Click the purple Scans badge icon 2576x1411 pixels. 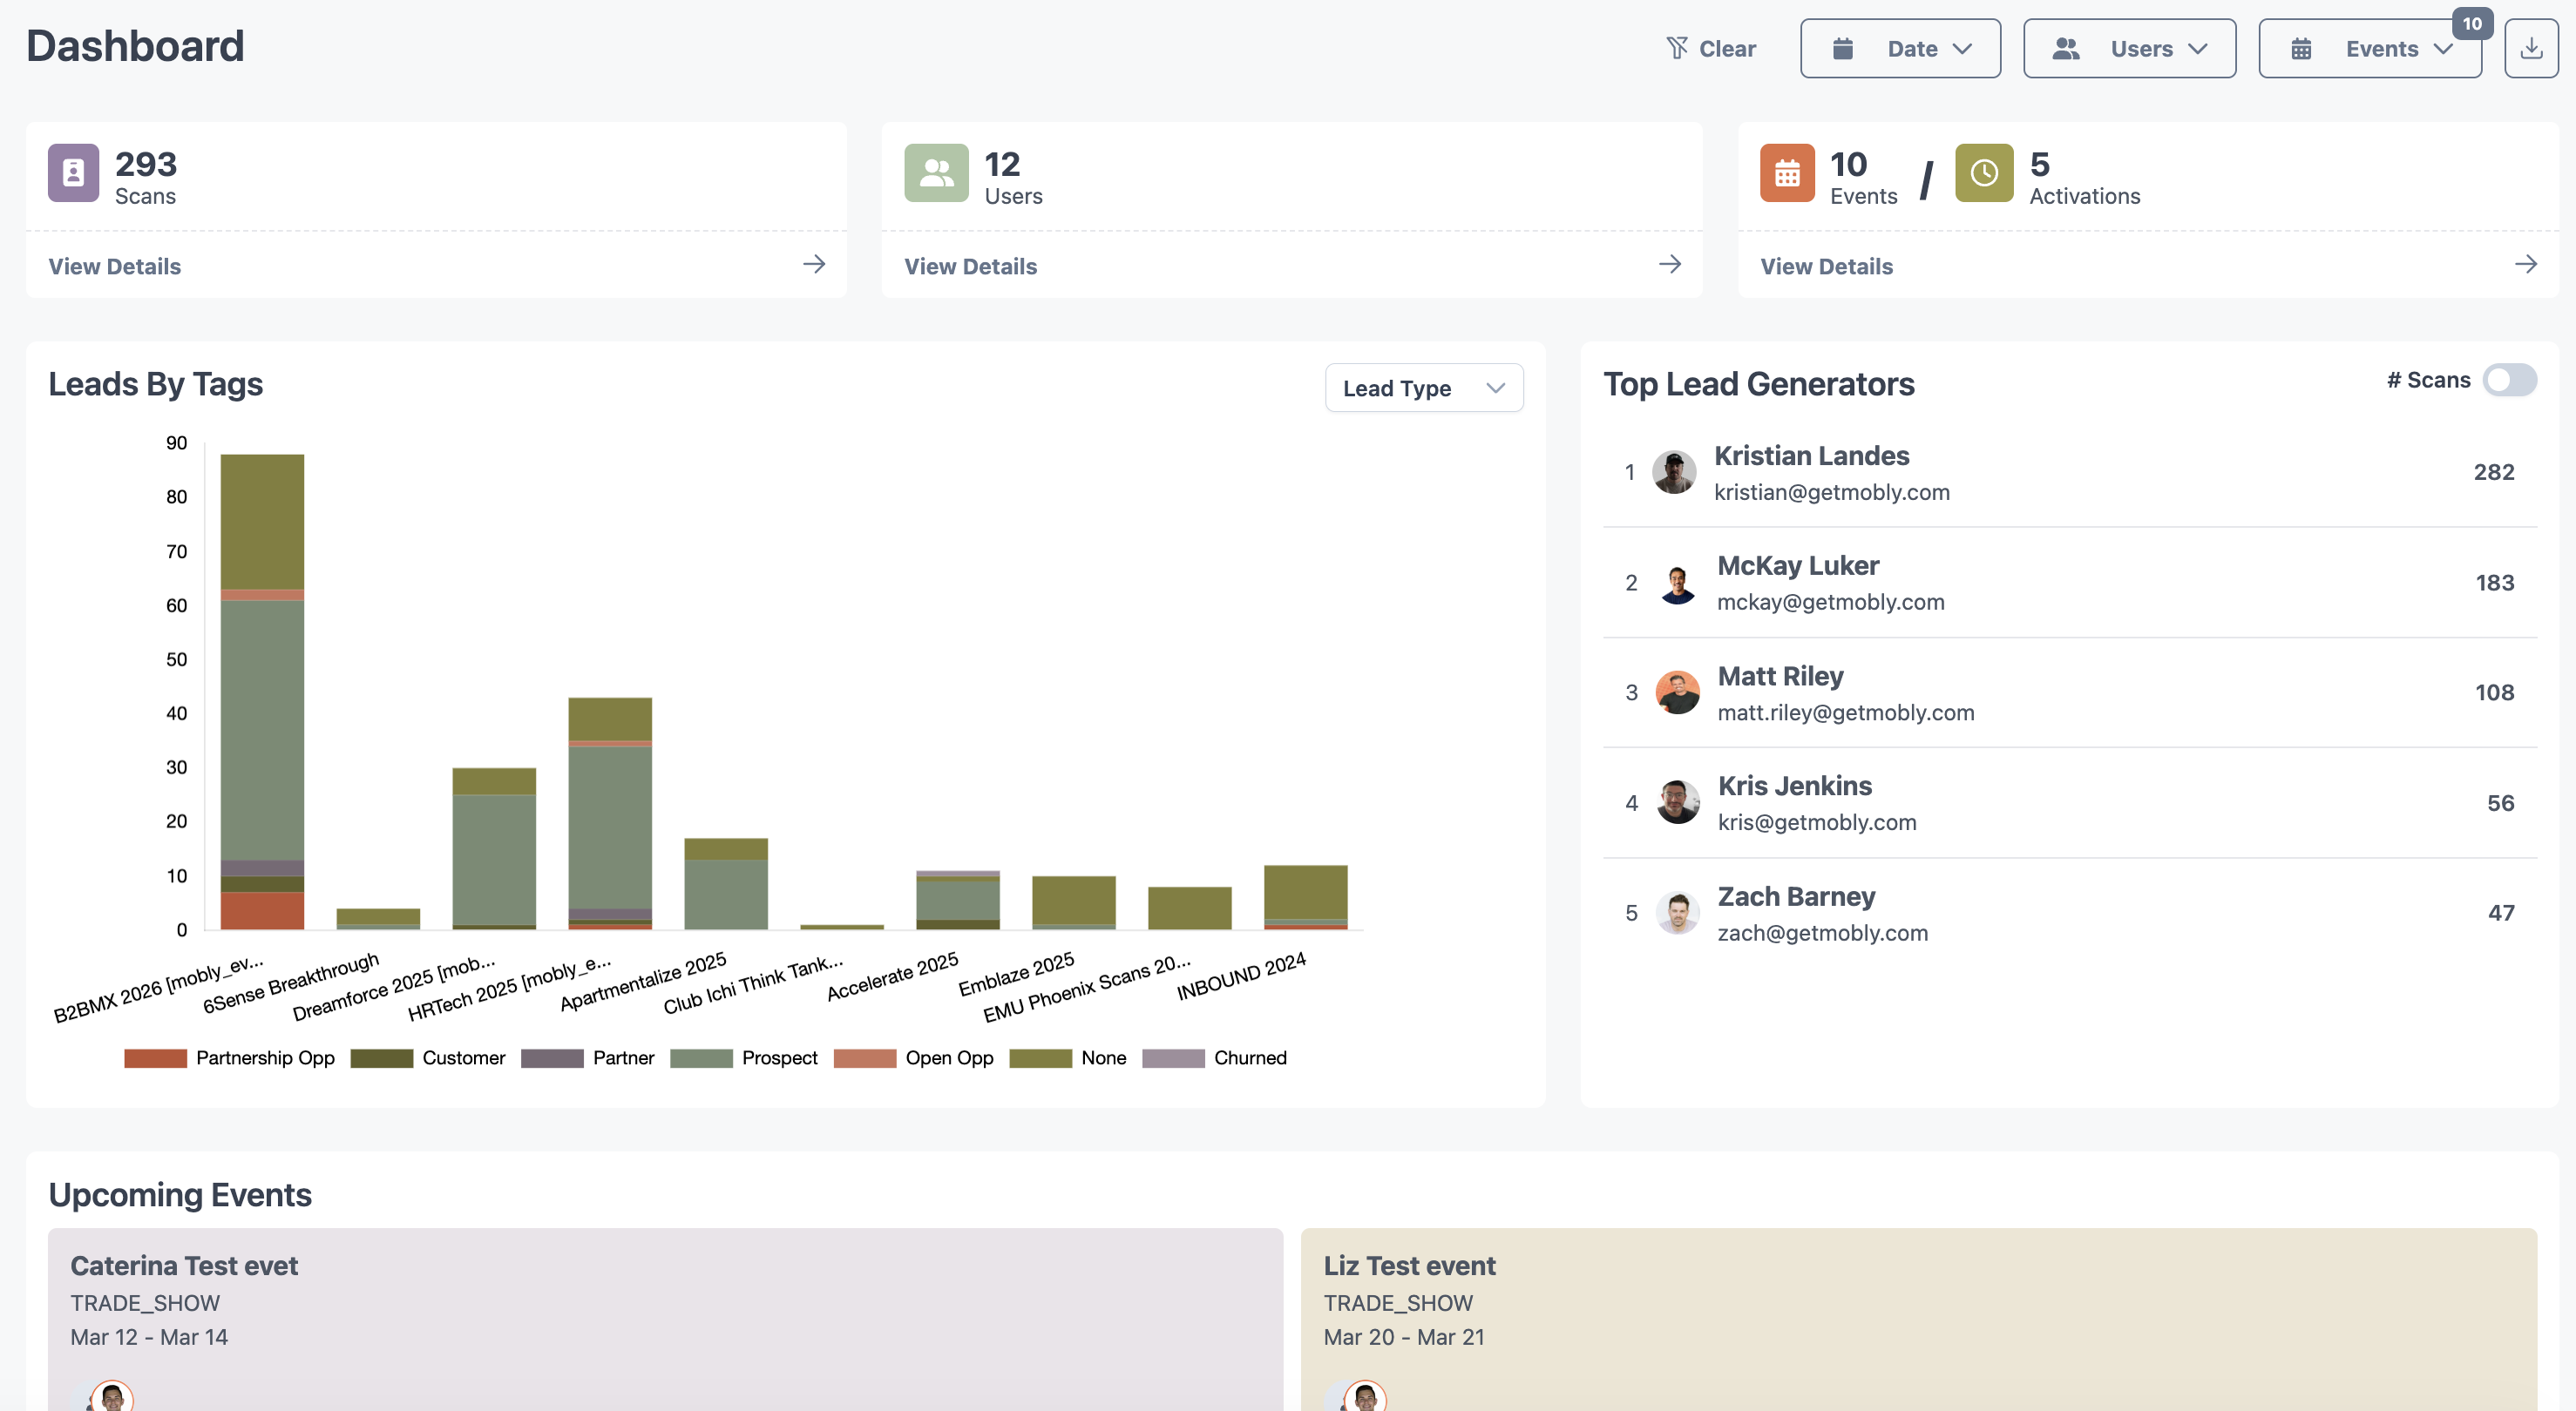(73, 172)
